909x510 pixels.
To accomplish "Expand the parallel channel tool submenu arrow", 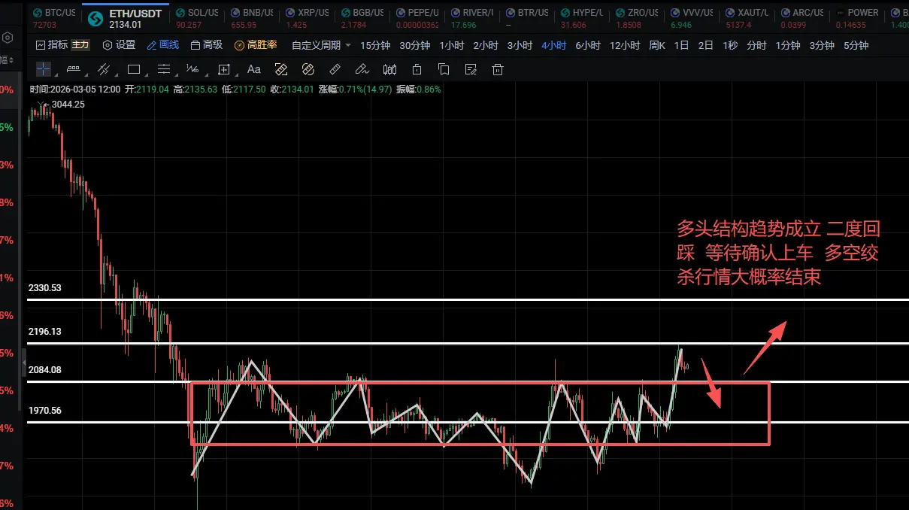I will [x=118, y=75].
